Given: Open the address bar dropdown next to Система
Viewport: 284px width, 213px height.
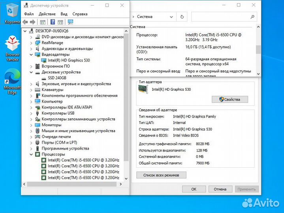Looking at the screenshot, I should 171,17.
